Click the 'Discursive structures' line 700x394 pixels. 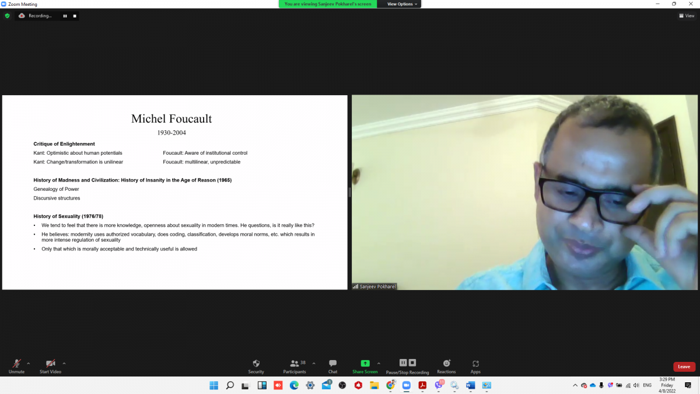pos(57,198)
